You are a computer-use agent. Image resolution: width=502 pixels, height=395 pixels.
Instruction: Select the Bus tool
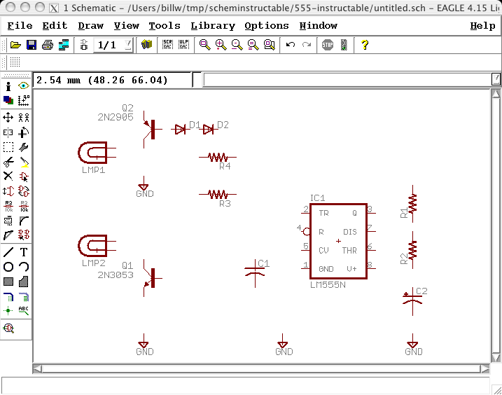(x=8, y=297)
